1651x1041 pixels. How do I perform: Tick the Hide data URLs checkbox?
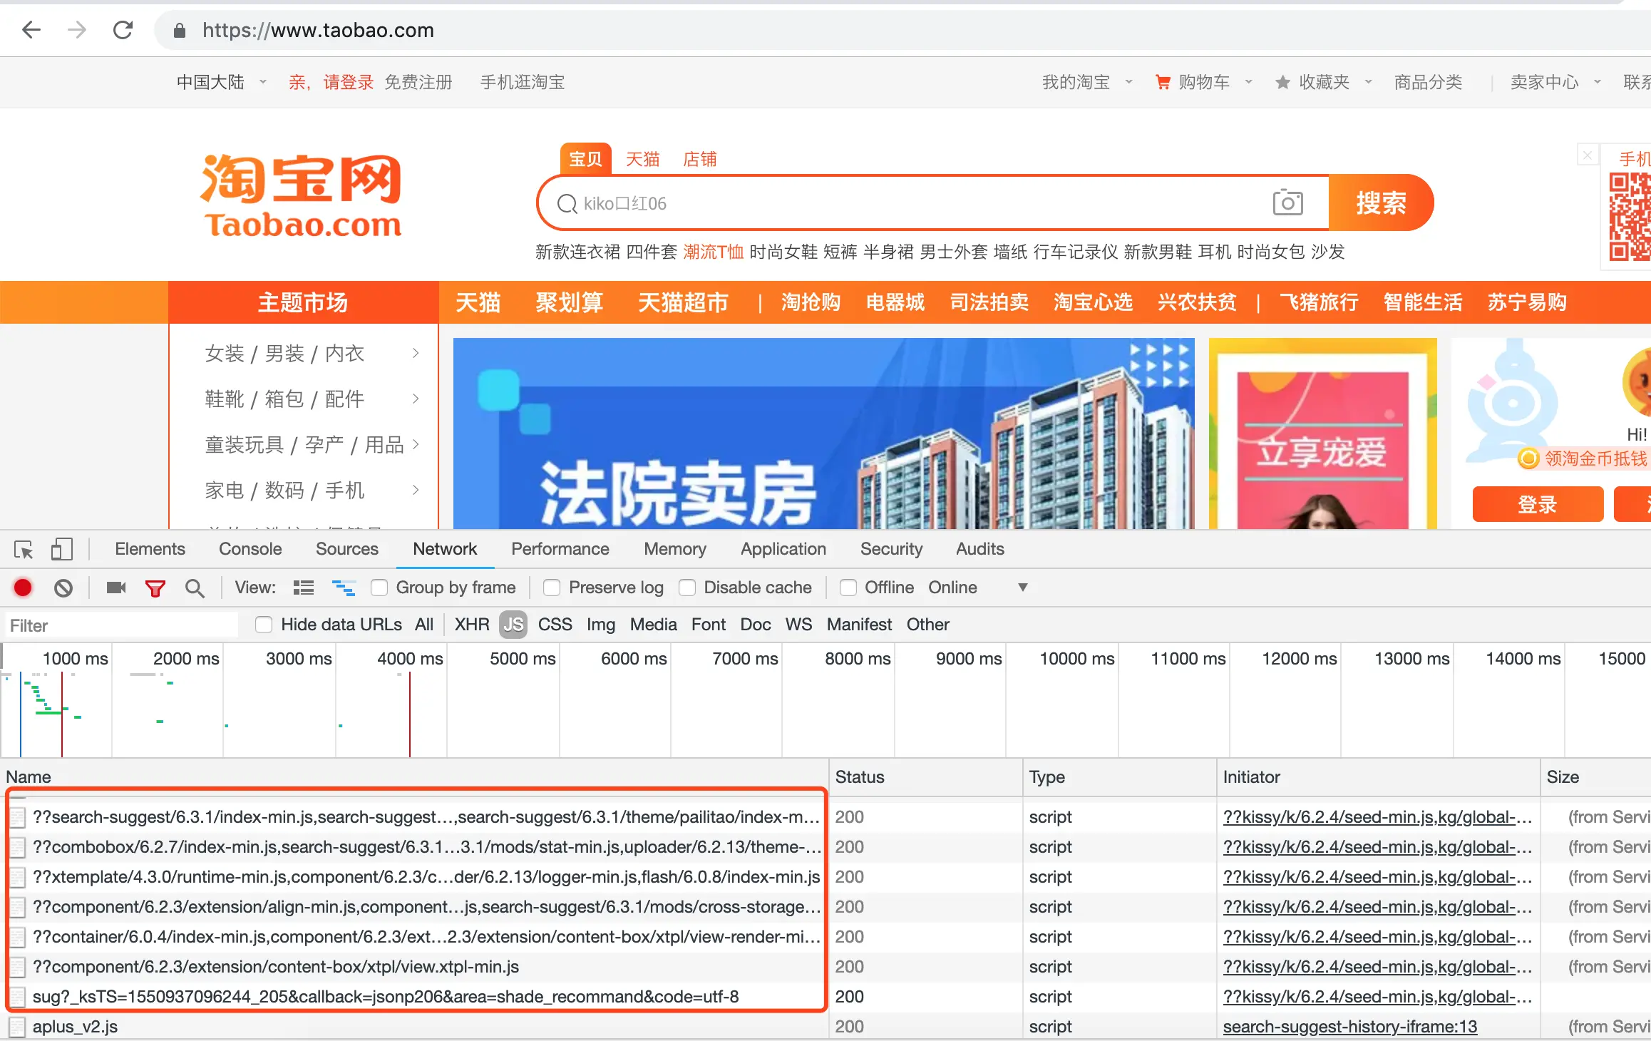click(x=264, y=625)
